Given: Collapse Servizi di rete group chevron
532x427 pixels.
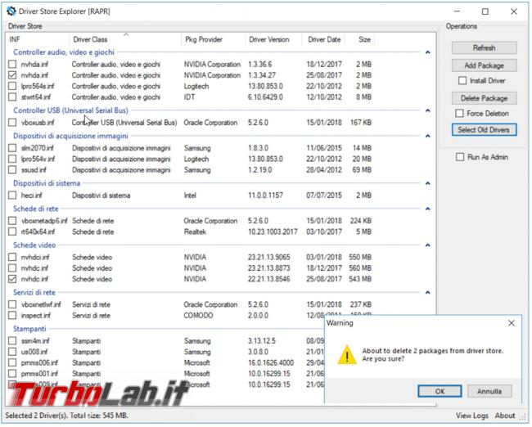Looking at the screenshot, I should (x=428, y=292).
